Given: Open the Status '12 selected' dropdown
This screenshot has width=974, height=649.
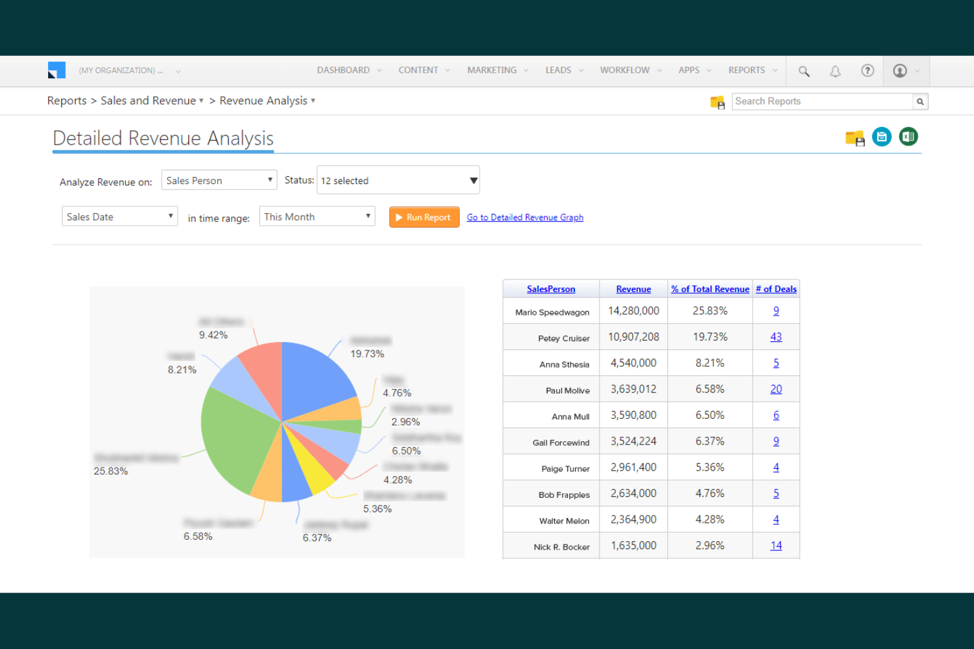Looking at the screenshot, I should tap(397, 180).
